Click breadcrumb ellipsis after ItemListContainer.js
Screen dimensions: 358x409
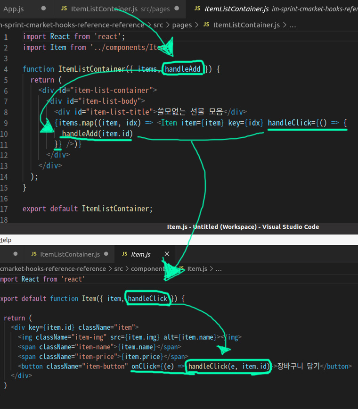[x=293, y=25]
